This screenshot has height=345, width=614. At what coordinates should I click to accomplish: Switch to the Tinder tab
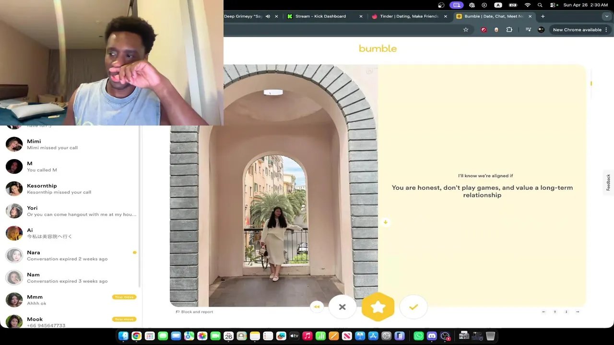409,16
